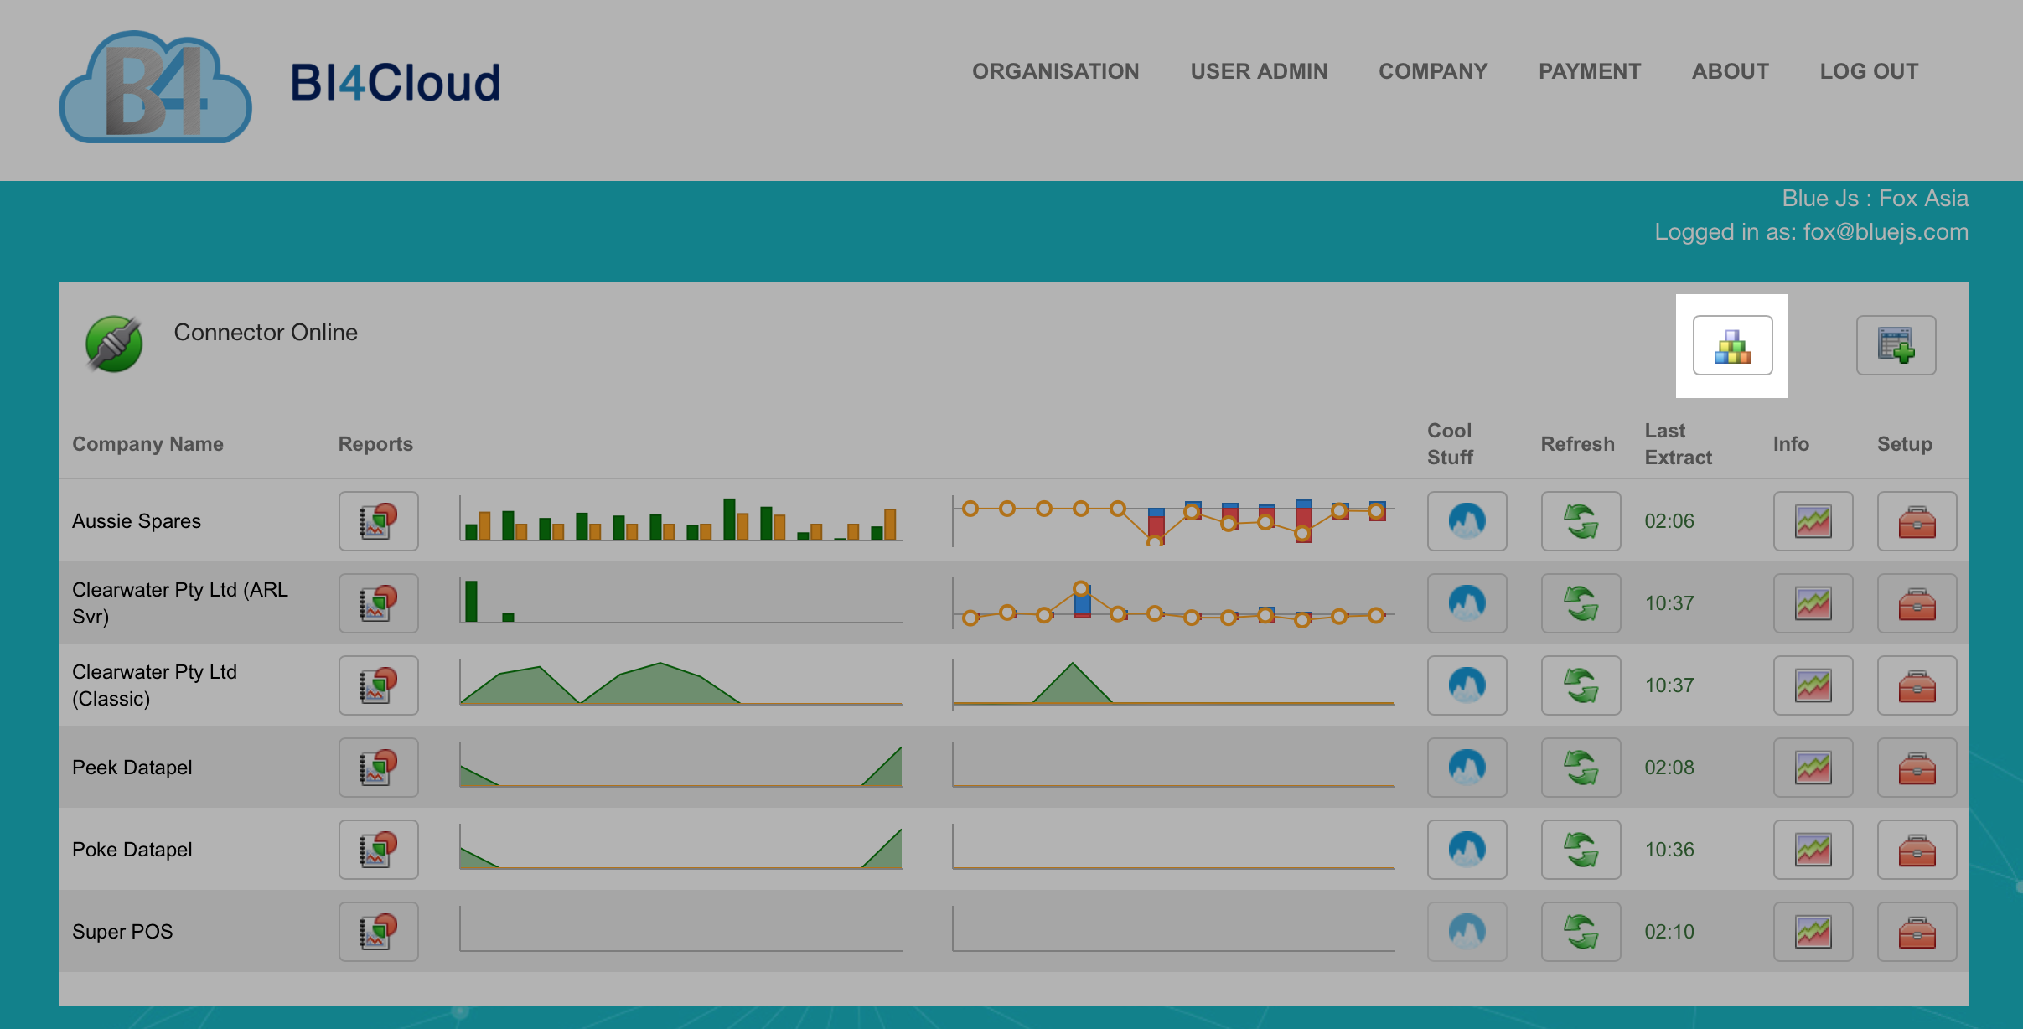The height and width of the screenshot is (1029, 2023).
Task: Refresh data for Peek Datapel
Action: 1581,768
